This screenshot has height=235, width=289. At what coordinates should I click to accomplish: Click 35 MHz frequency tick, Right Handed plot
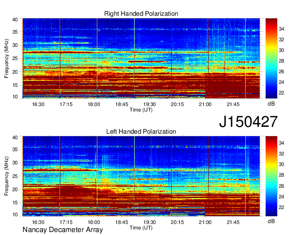pos(15,32)
